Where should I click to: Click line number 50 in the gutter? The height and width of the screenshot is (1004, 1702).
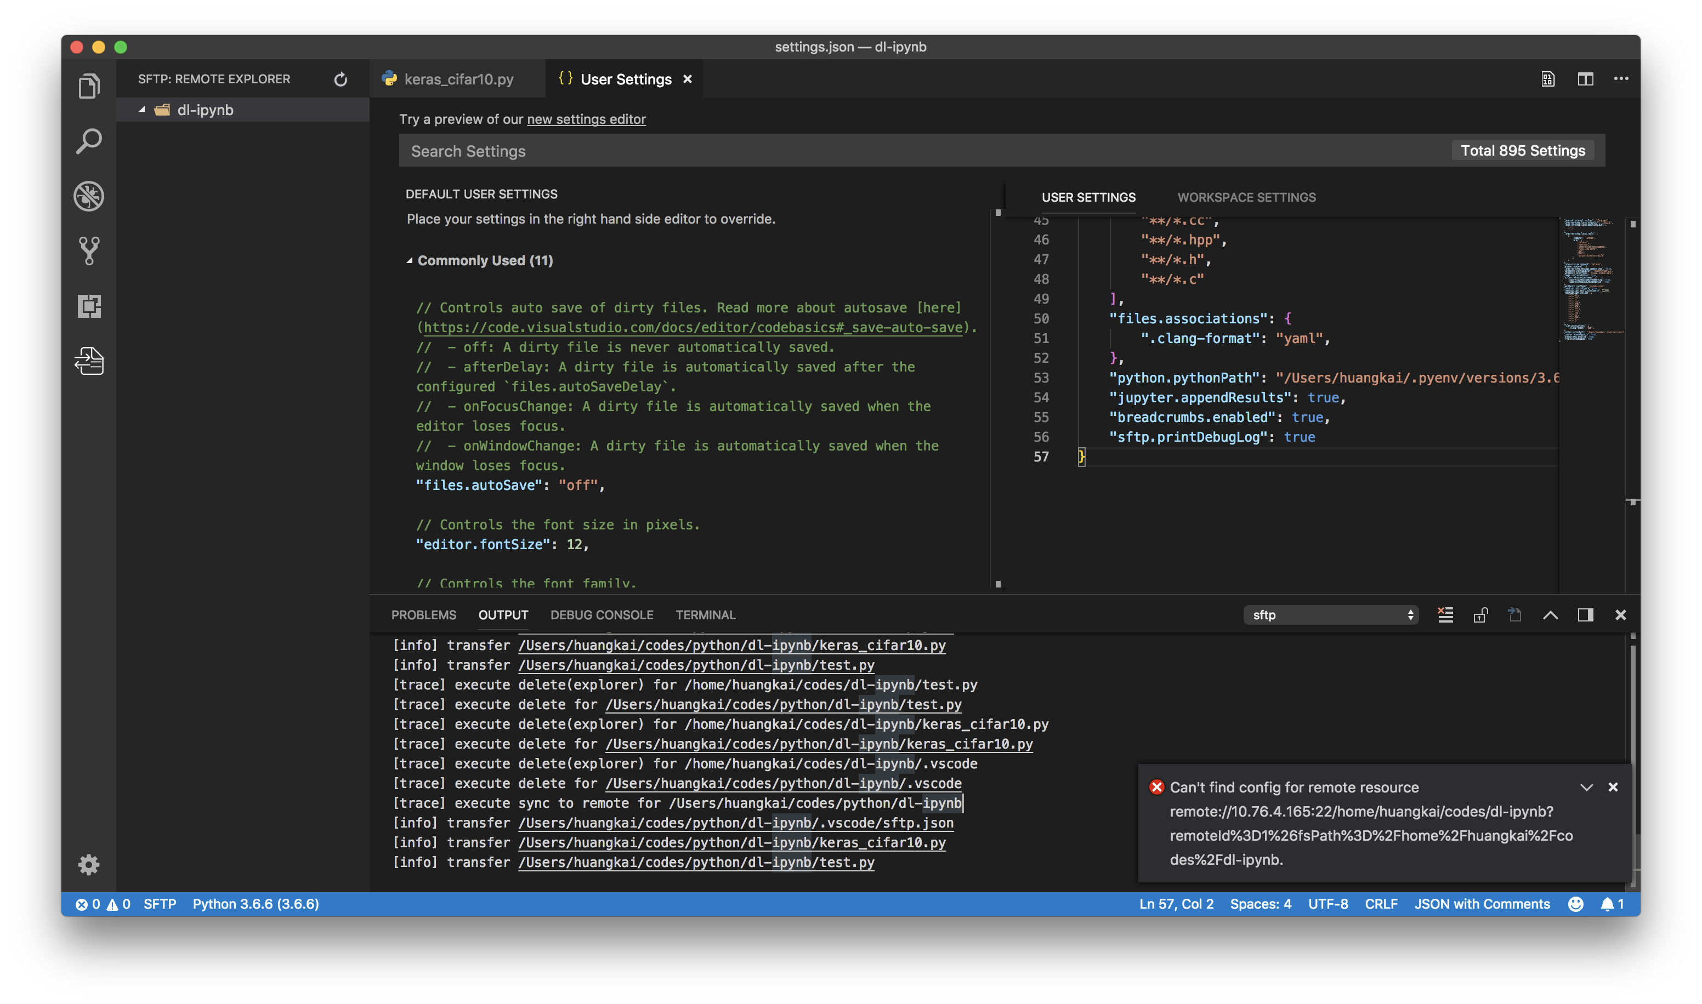1041,318
